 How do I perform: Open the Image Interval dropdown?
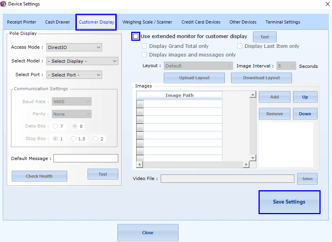(x=286, y=66)
